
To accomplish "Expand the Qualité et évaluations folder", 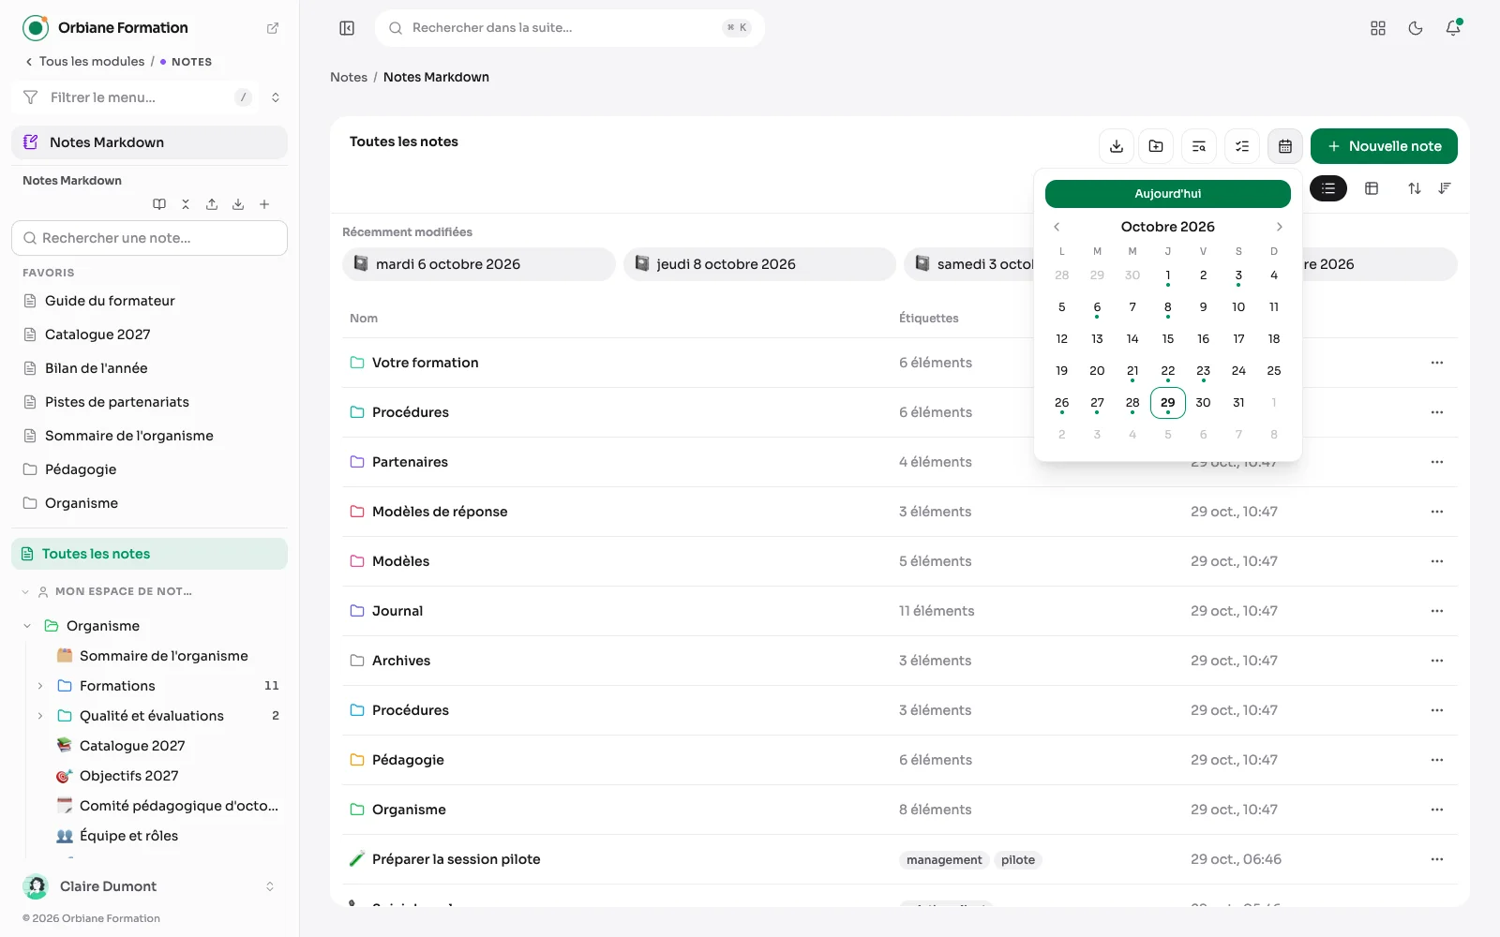I will [40, 716].
